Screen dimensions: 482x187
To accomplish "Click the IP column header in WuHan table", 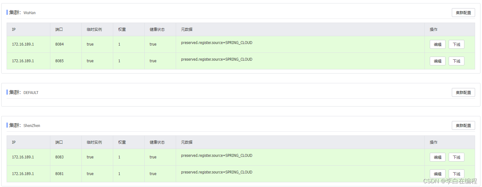I will click(x=14, y=30).
